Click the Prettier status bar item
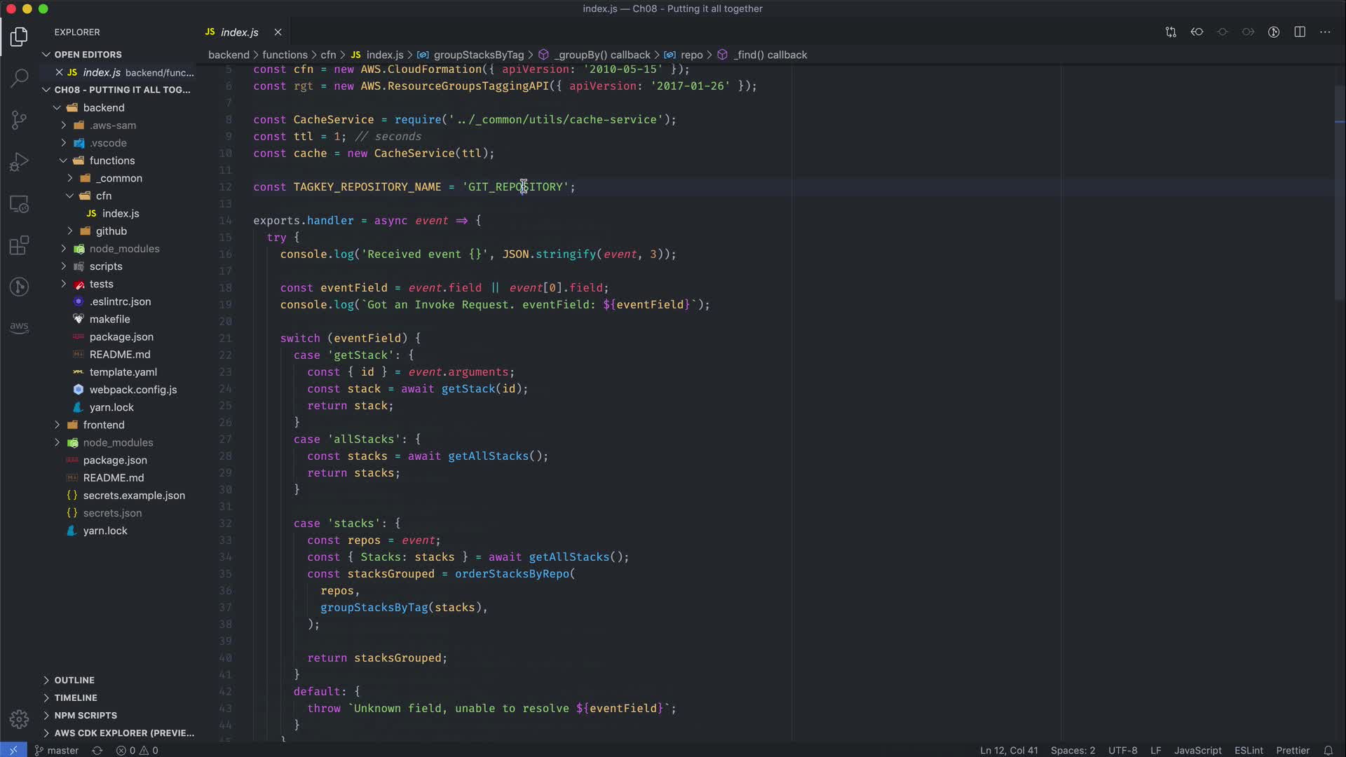1346x757 pixels. coord(1292,750)
